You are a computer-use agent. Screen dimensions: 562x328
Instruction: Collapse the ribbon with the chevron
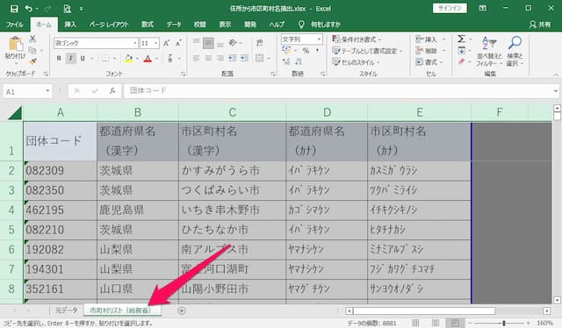(x=556, y=75)
